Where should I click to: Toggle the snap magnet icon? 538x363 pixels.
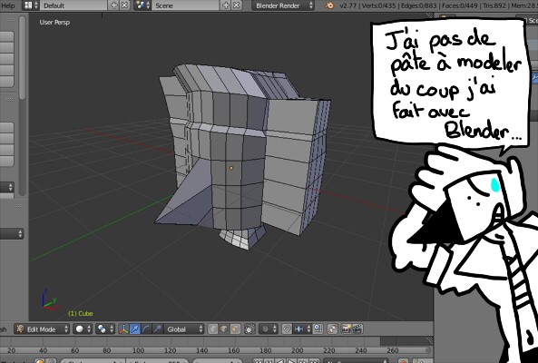(x=287, y=329)
